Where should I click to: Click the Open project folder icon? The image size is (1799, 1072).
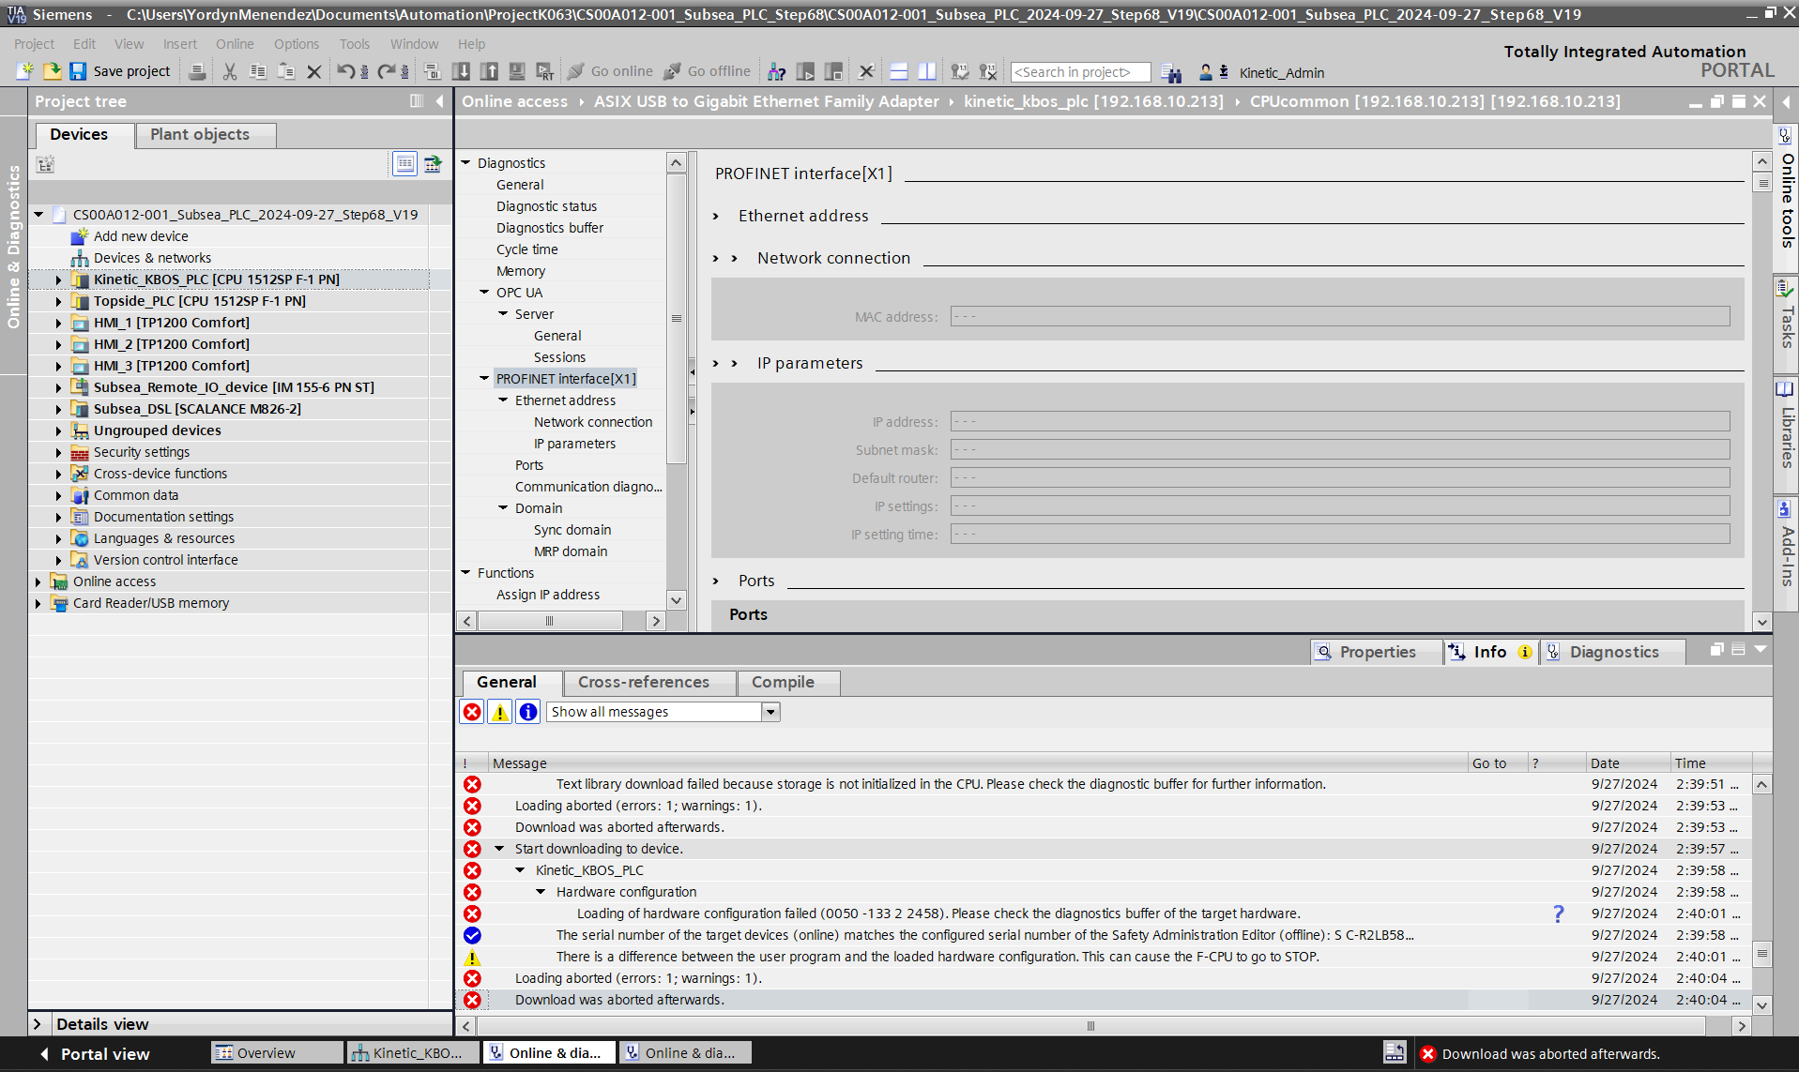pos(53,71)
